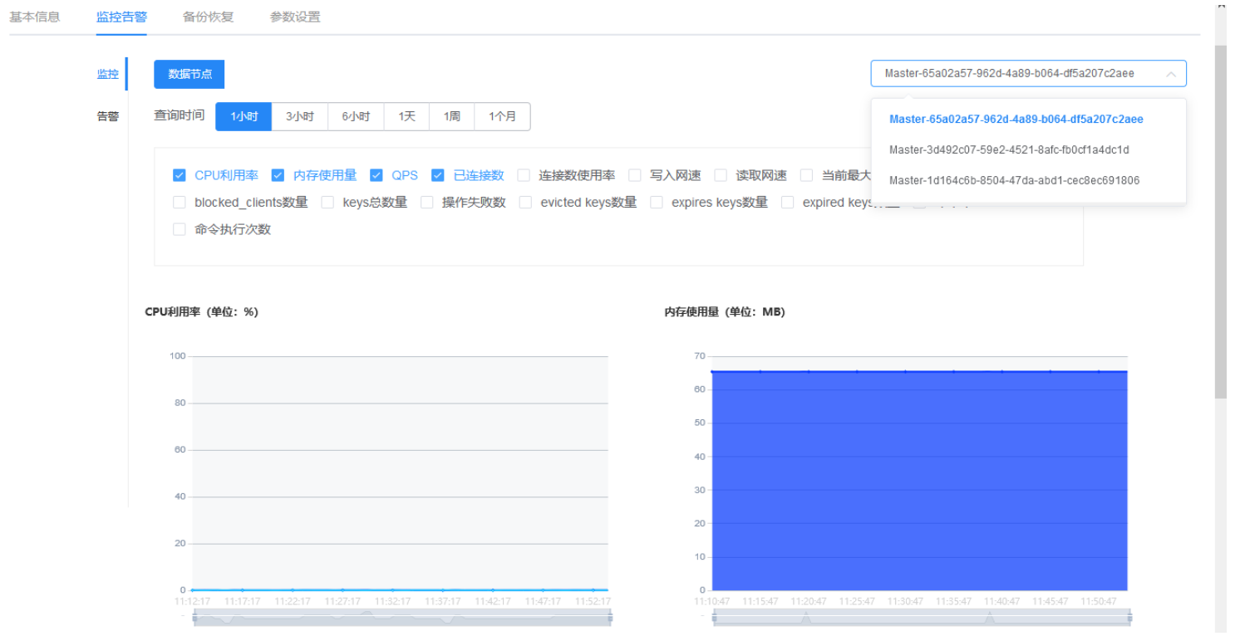Set query time to 6小时
The height and width of the screenshot is (641, 1240).
356,117
